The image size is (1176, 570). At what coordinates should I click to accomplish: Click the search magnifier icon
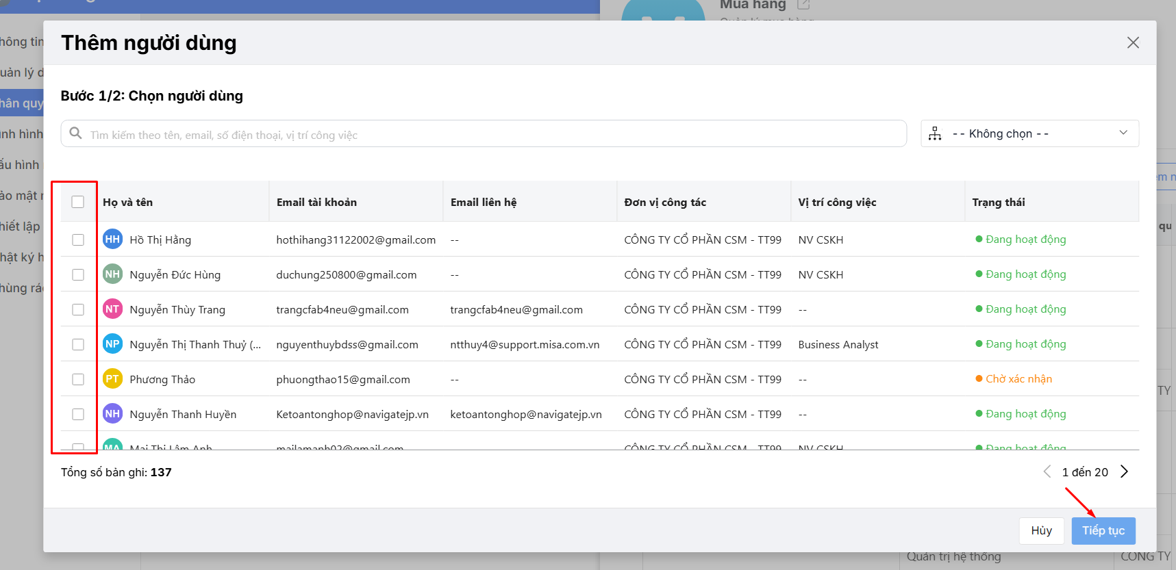pos(76,133)
